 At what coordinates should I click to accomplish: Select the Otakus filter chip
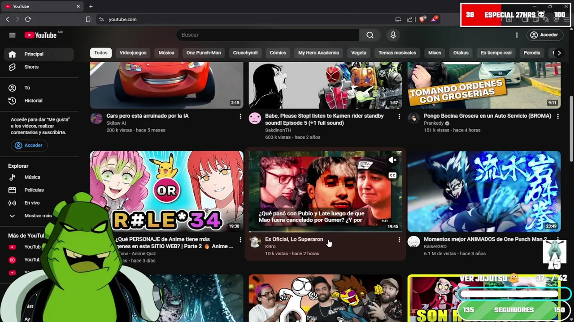[461, 53]
